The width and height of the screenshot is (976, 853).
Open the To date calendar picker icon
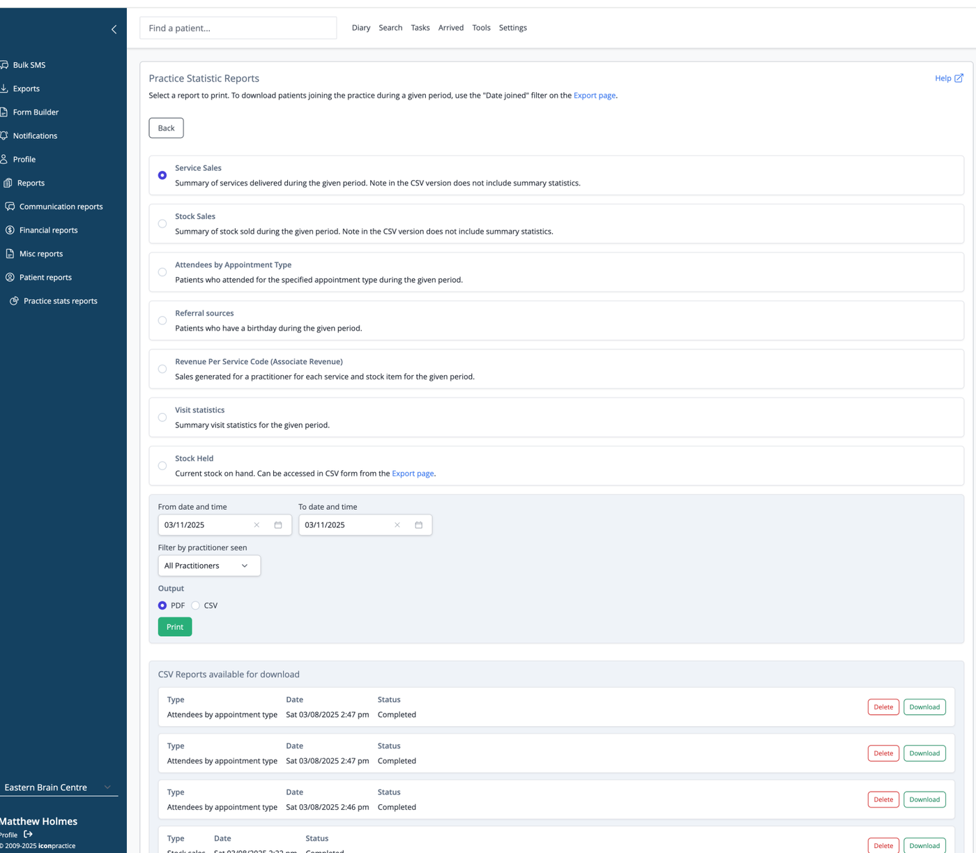[419, 525]
